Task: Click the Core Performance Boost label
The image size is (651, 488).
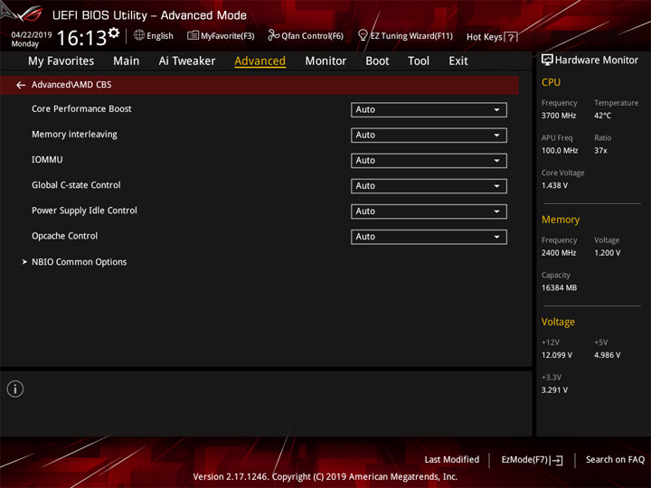Action: coord(81,108)
